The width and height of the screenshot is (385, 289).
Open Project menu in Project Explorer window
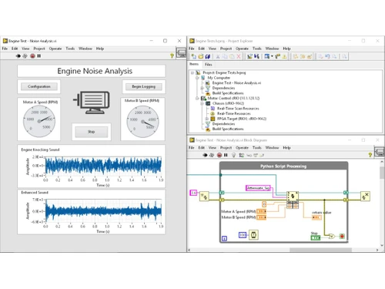[226, 49]
